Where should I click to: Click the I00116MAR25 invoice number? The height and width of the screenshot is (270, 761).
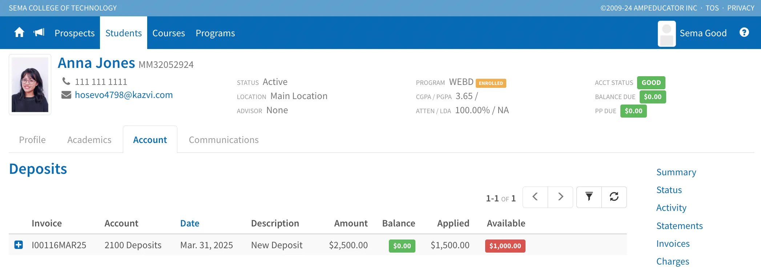[x=59, y=245]
